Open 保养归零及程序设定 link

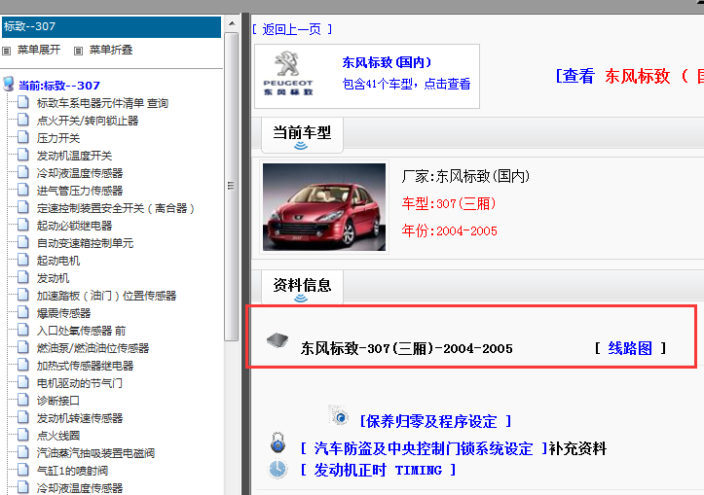click(435, 421)
